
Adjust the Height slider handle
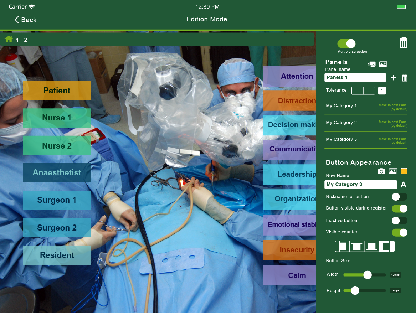pos(355,291)
